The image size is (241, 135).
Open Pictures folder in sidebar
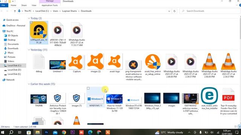(x=11, y=57)
